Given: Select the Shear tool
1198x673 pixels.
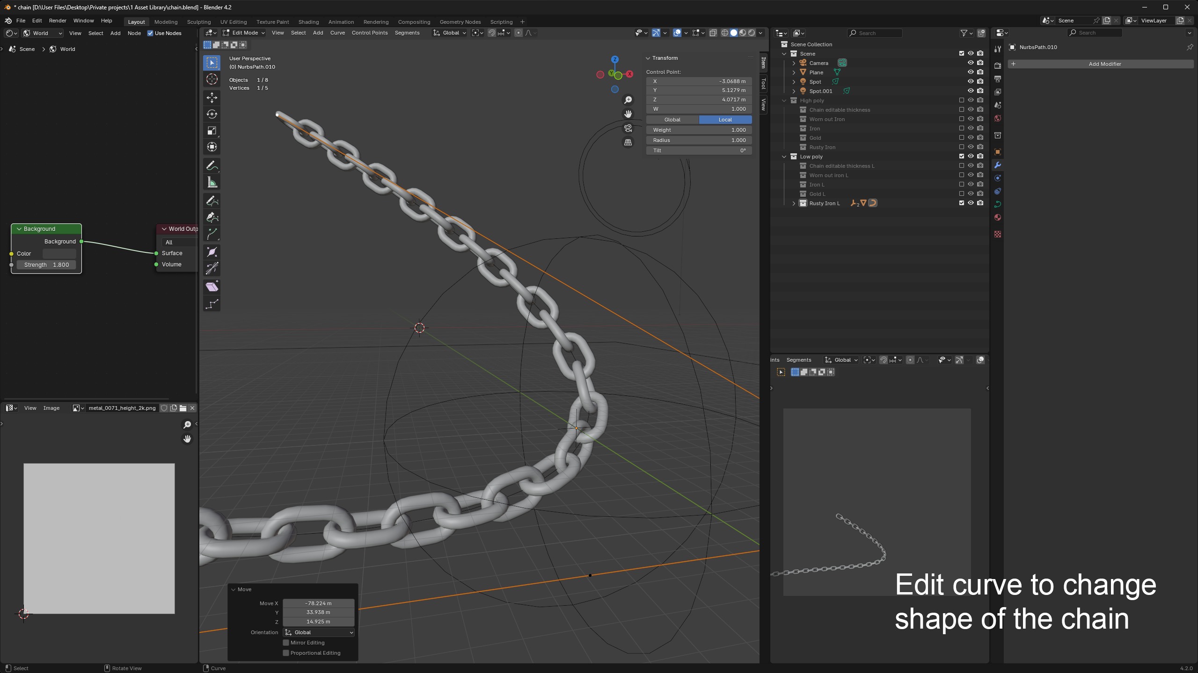Looking at the screenshot, I should click(212, 287).
